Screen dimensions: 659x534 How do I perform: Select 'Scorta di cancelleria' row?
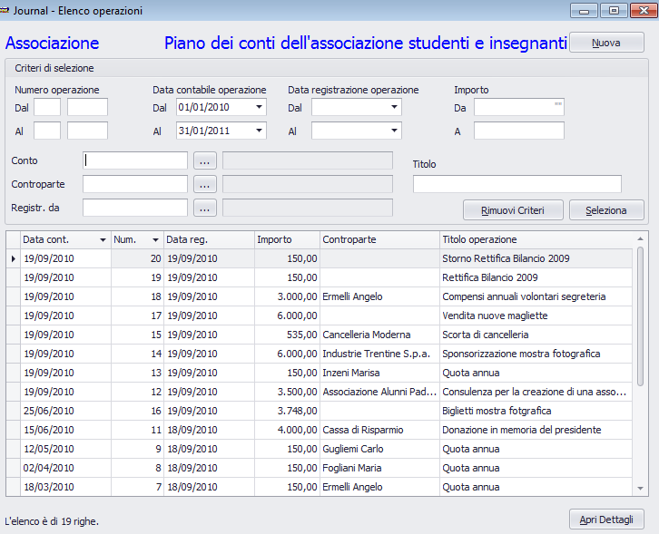320,335
